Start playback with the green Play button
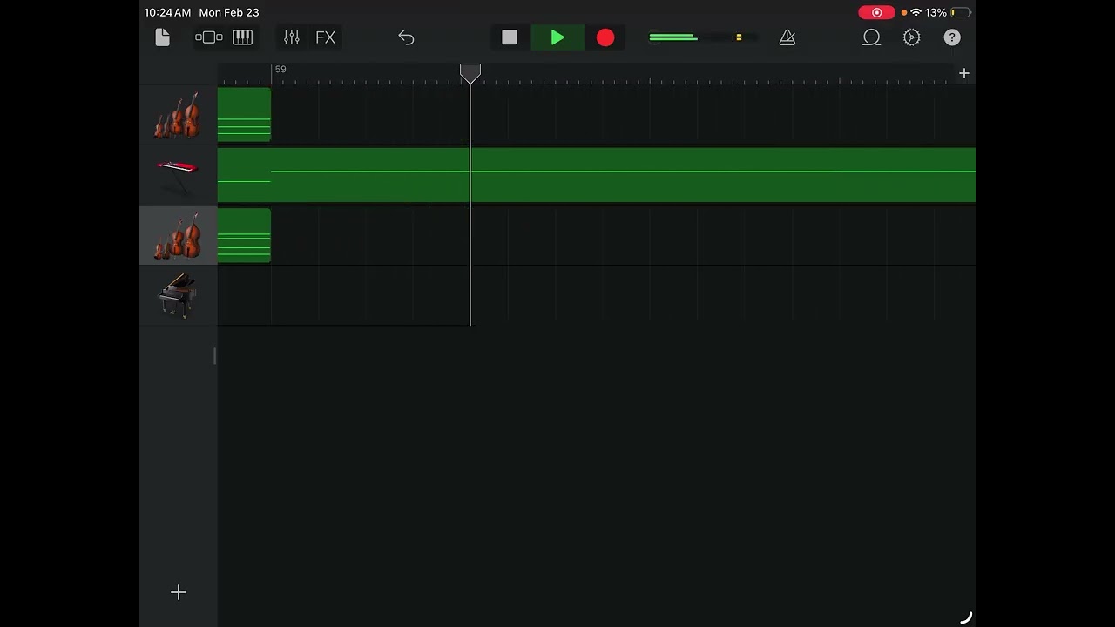The width and height of the screenshot is (1115, 627). [557, 37]
